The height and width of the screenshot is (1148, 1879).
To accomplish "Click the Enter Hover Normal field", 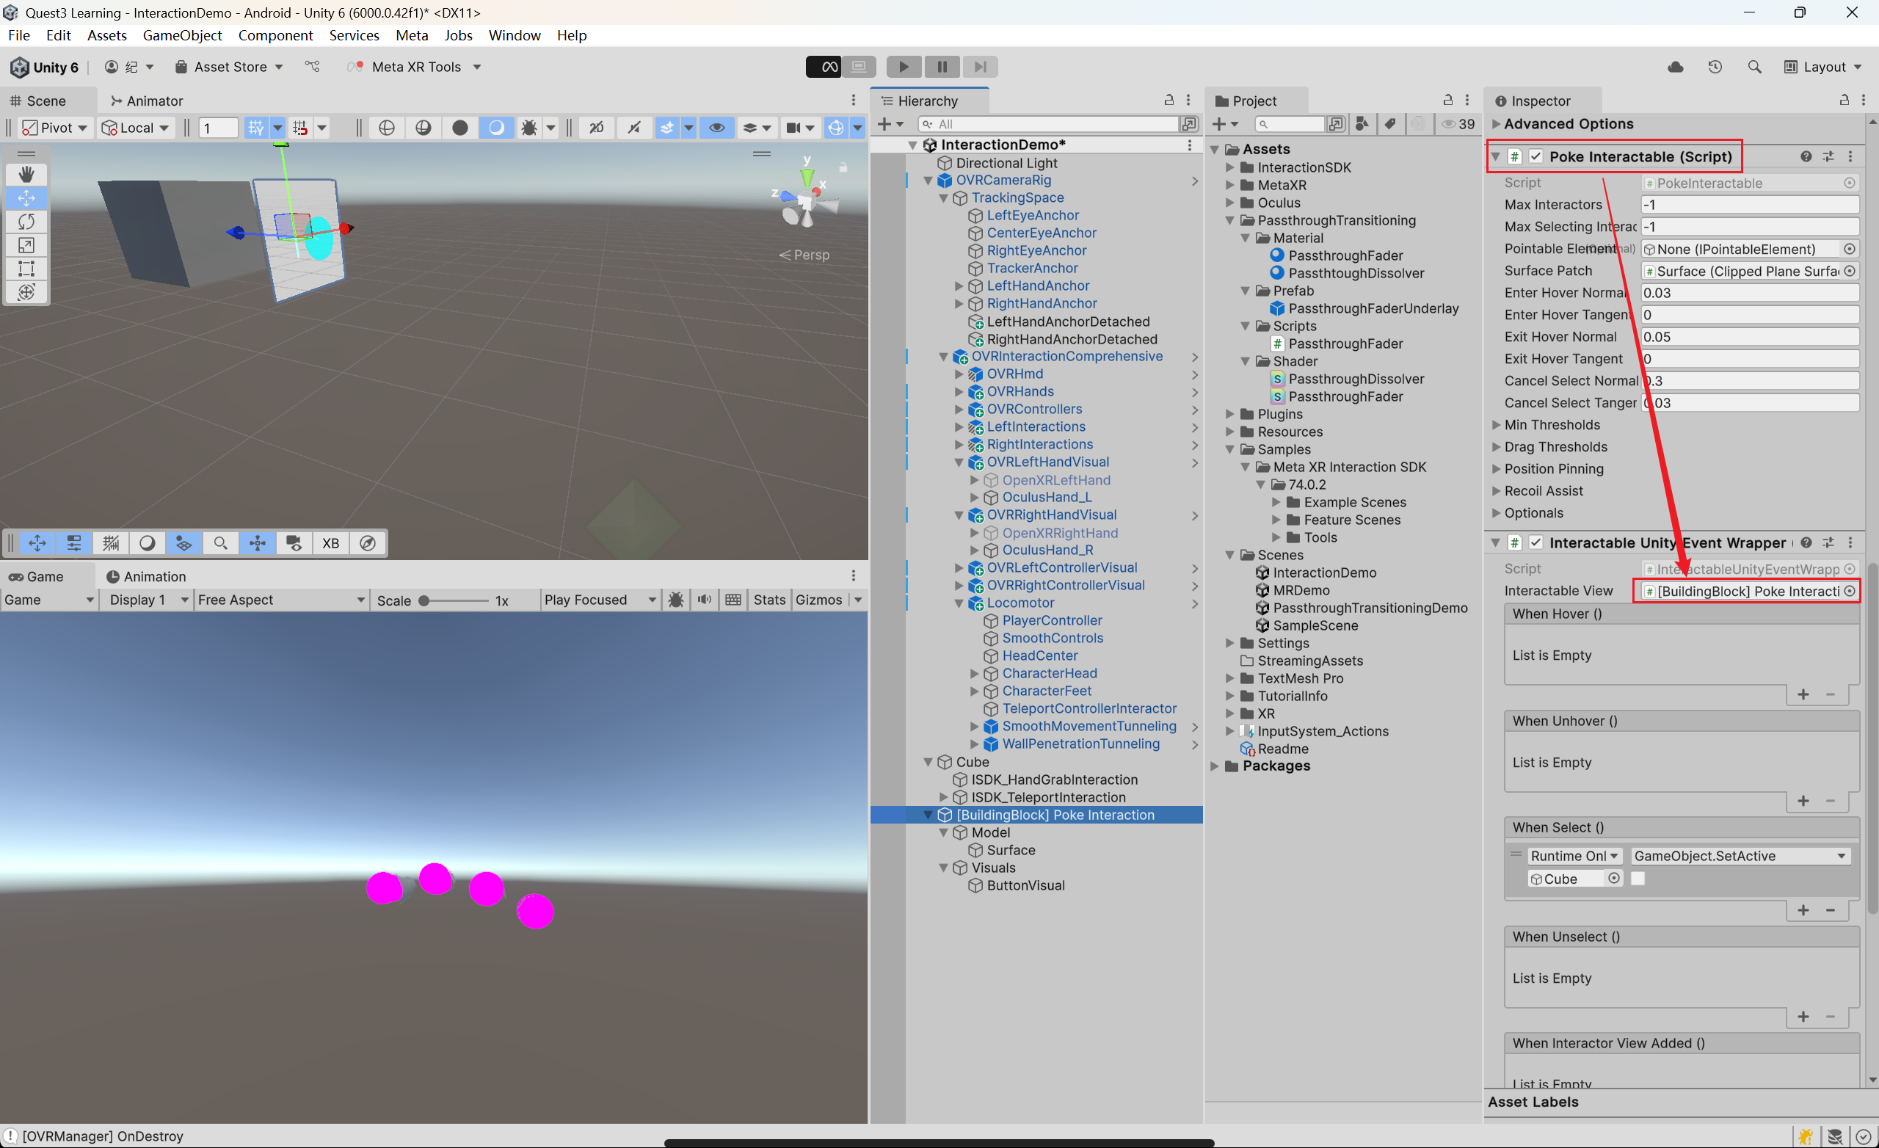I will coord(1749,293).
